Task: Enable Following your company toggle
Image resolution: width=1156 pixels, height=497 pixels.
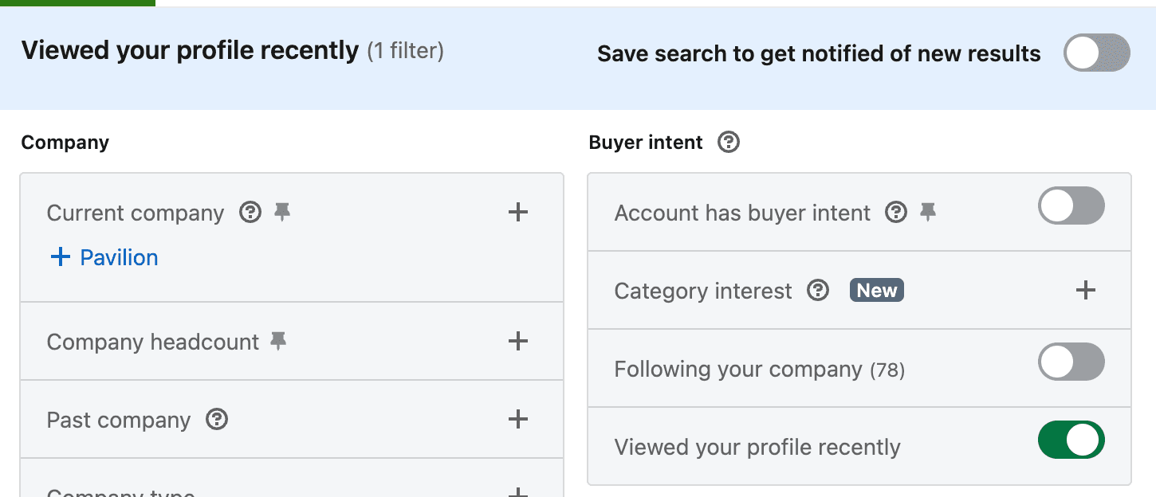Action: point(1071,362)
